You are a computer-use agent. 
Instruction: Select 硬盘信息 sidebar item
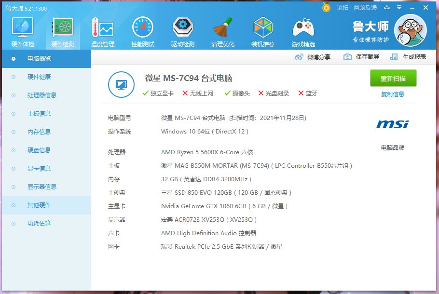coord(46,150)
